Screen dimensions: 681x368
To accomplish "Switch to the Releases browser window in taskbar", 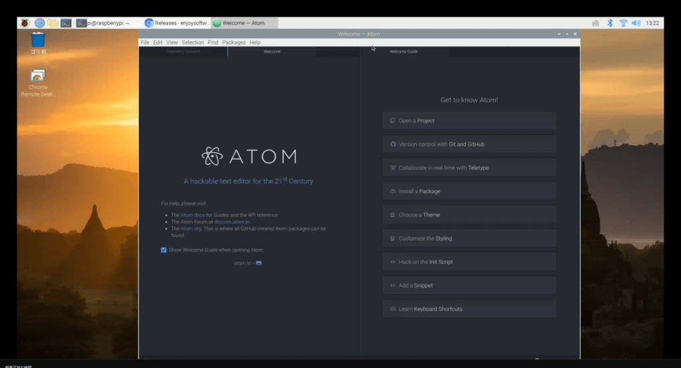I will pos(177,23).
